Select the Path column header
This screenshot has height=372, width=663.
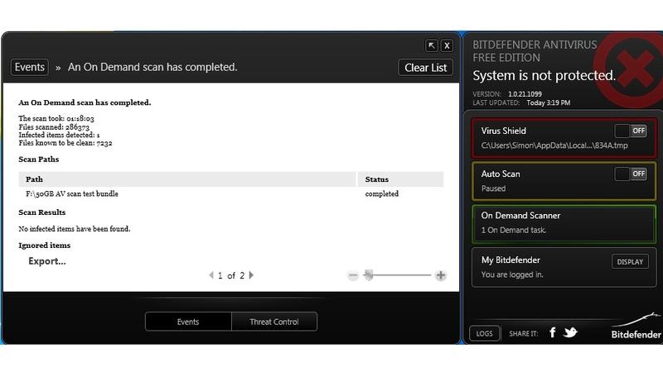click(187, 179)
